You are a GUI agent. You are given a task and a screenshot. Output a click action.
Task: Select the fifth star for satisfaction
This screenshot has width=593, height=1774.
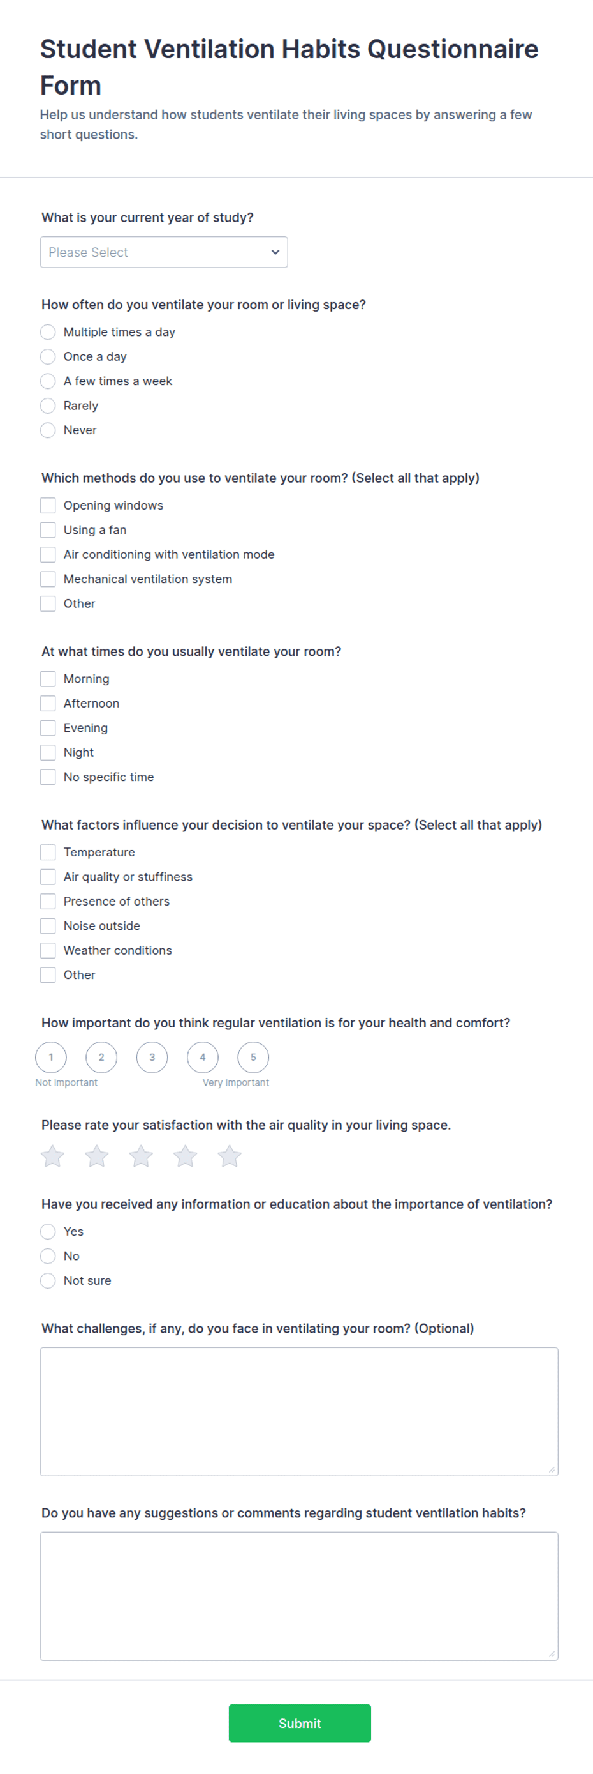(x=230, y=1156)
